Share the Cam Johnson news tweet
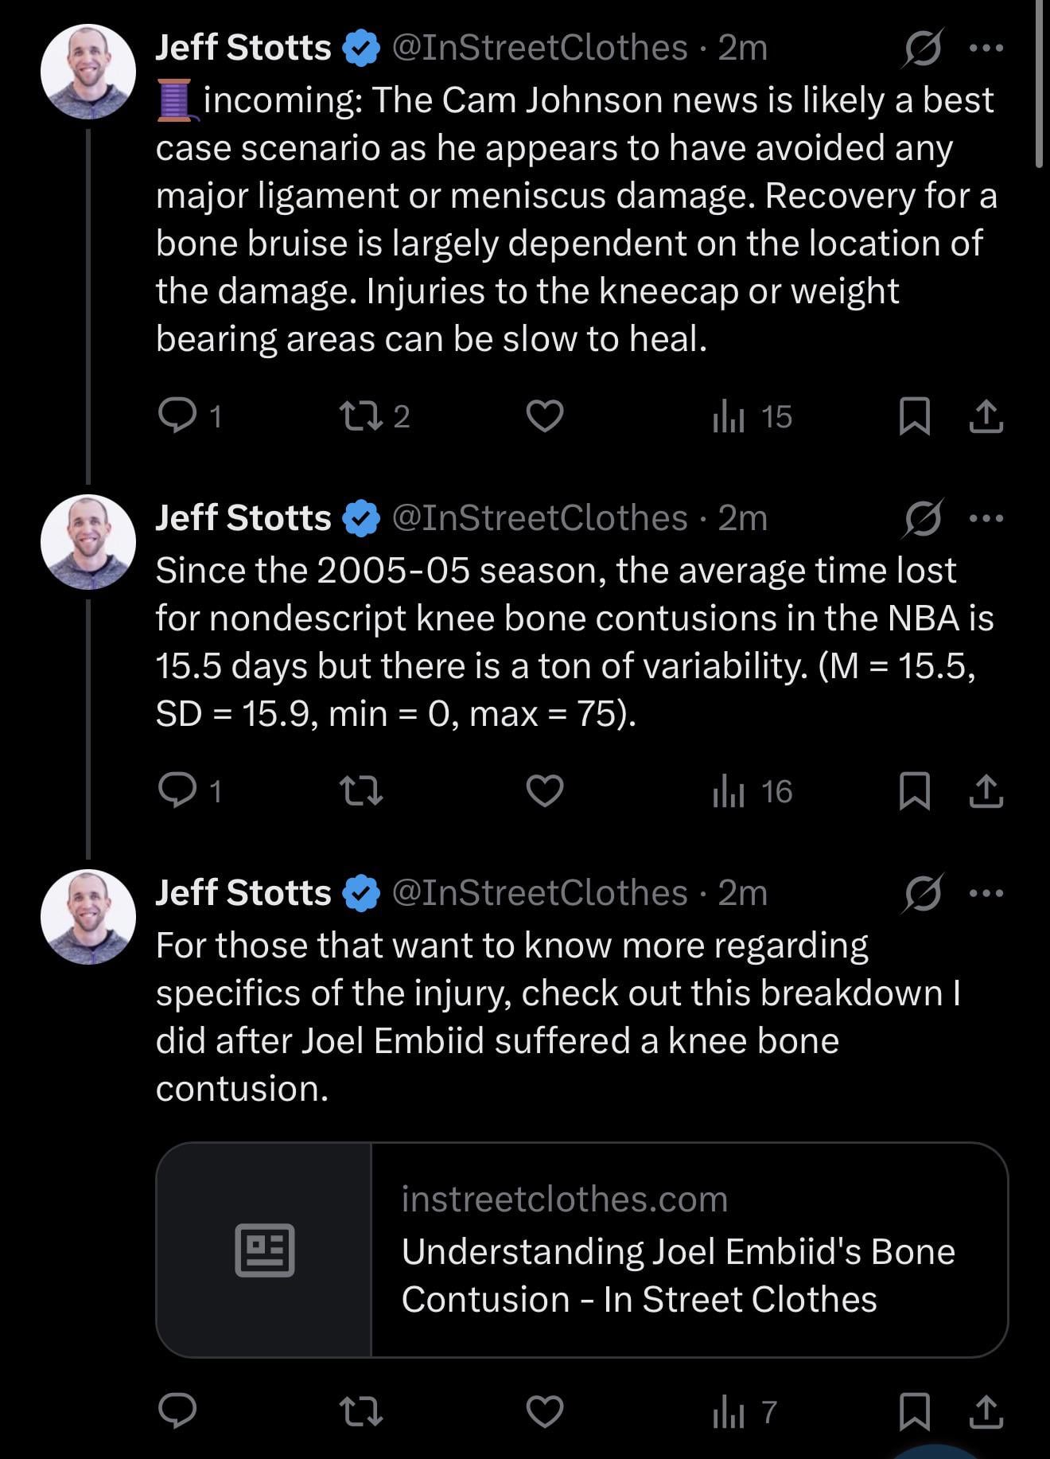This screenshot has height=1459, width=1050. pos(986,415)
